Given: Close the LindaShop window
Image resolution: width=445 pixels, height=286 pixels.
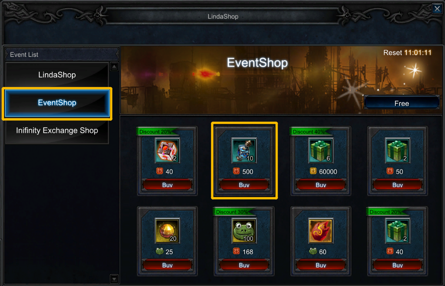Looking at the screenshot, I should click(x=437, y=8).
